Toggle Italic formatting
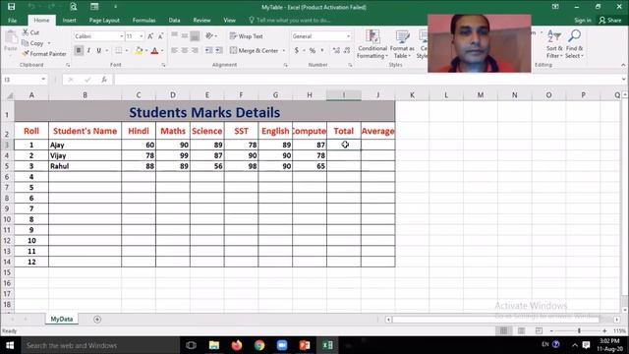This screenshot has height=354, width=629. tap(88, 50)
